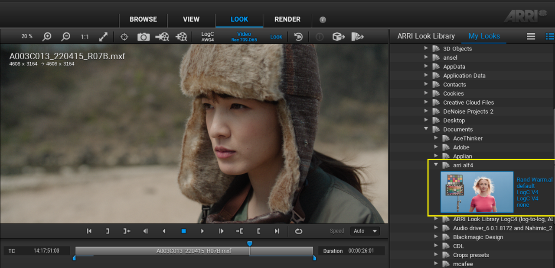
Task: Click the look file export icon
Action: (357, 37)
